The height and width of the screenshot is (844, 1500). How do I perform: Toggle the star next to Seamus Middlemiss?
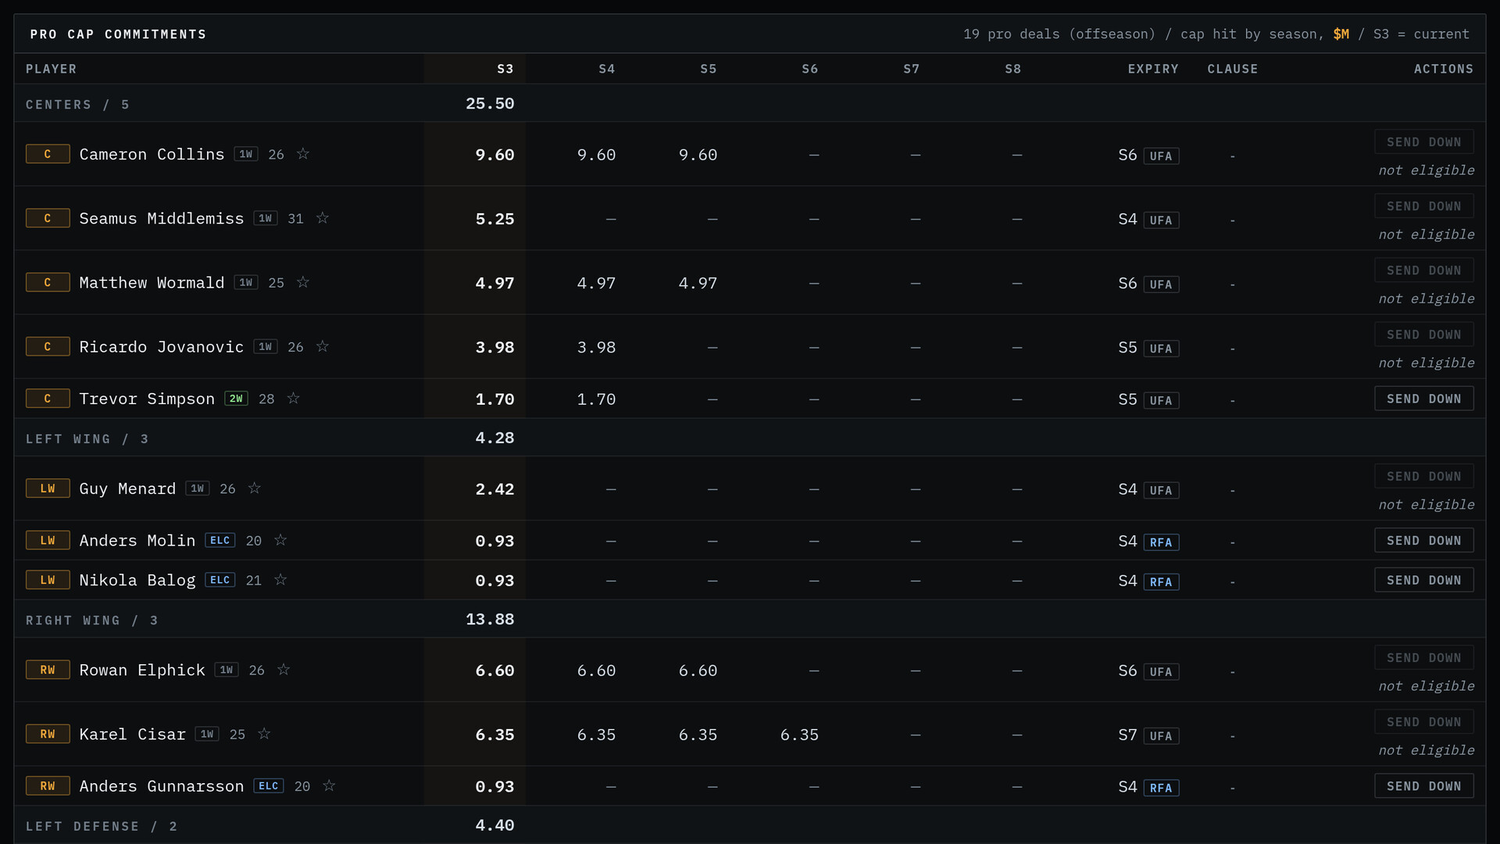[323, 218]
